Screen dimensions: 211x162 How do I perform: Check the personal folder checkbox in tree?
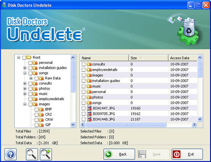[x=30, y=63]
